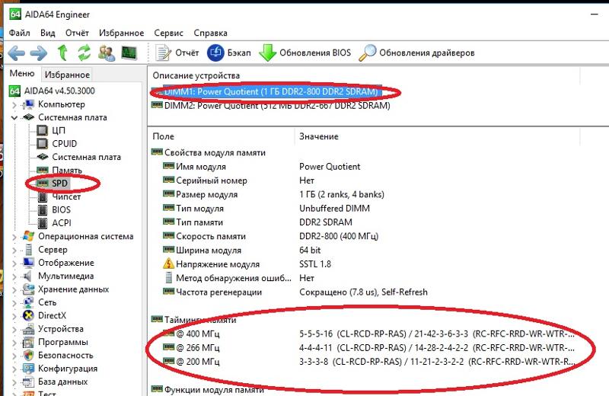Click the DirectX yellow X icon
The image size is (609, 396).
coord(28,315)
